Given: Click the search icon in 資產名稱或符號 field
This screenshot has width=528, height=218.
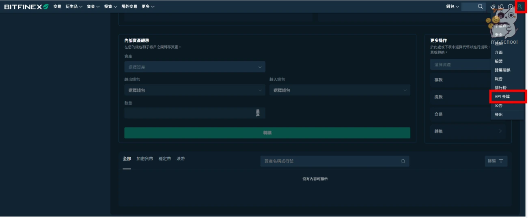Looking at the screenshot, I should pyautogui.click(x=403, y=161).
